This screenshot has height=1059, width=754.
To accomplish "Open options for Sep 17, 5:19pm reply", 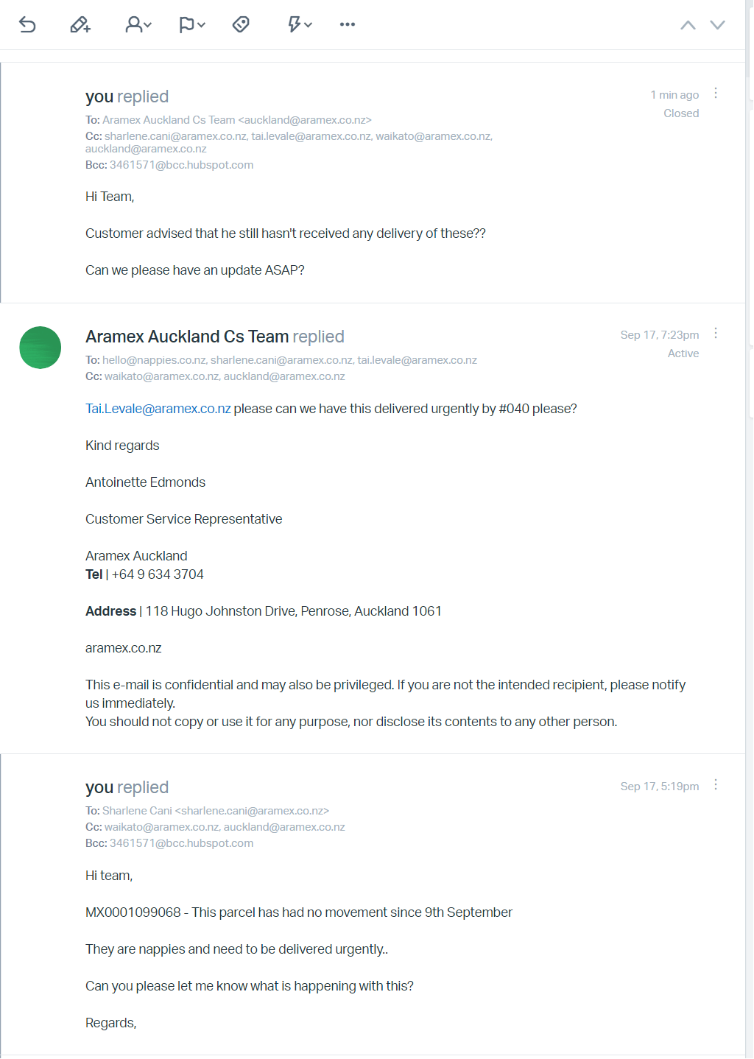I will [x=716, y=785].
